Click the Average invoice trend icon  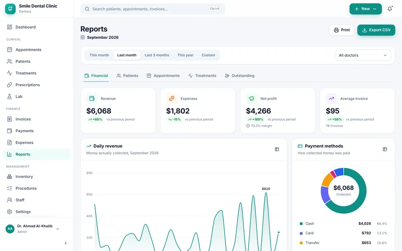(331, 98)
